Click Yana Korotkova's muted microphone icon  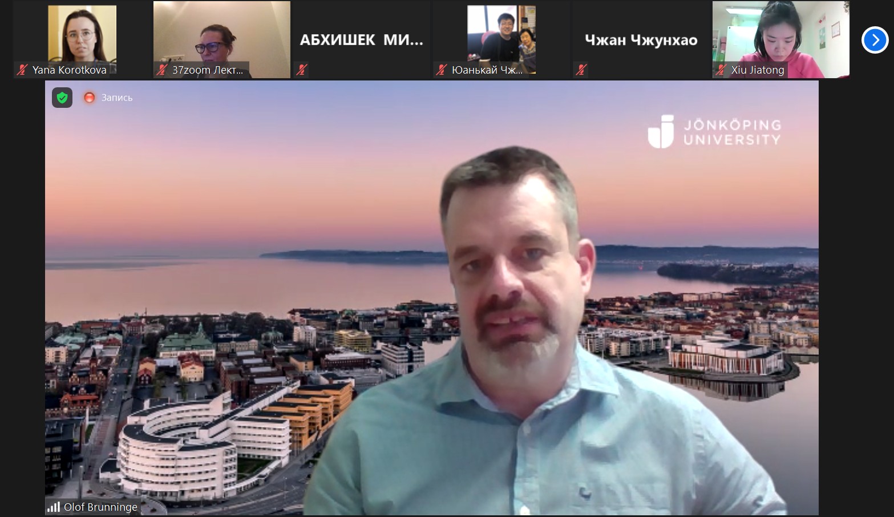pyautogui.click(x=22, y=70)
